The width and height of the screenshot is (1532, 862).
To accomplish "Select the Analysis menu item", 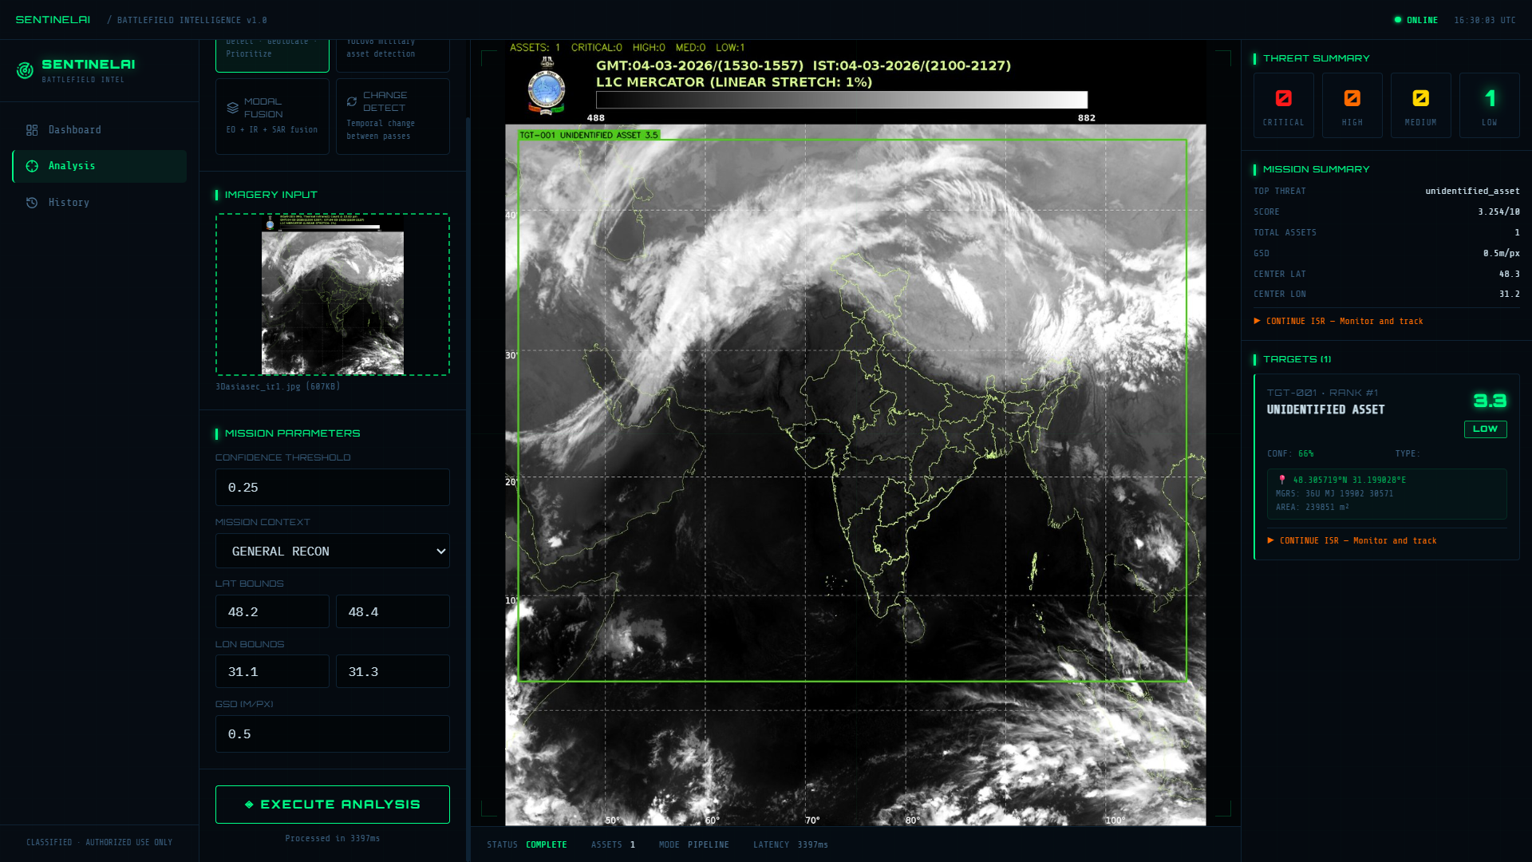I will [100, 166].
